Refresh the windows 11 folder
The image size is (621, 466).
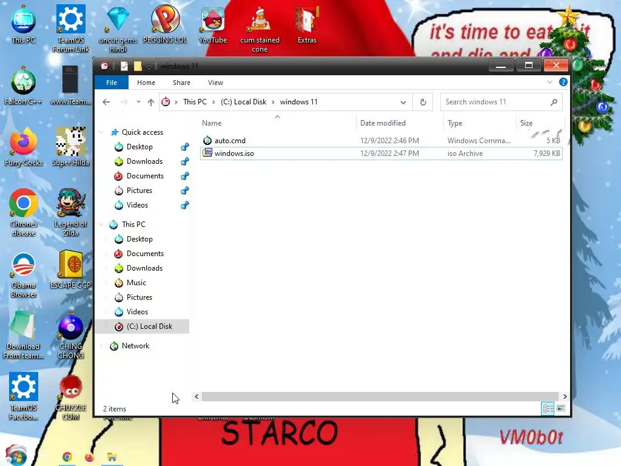point(423,102)
